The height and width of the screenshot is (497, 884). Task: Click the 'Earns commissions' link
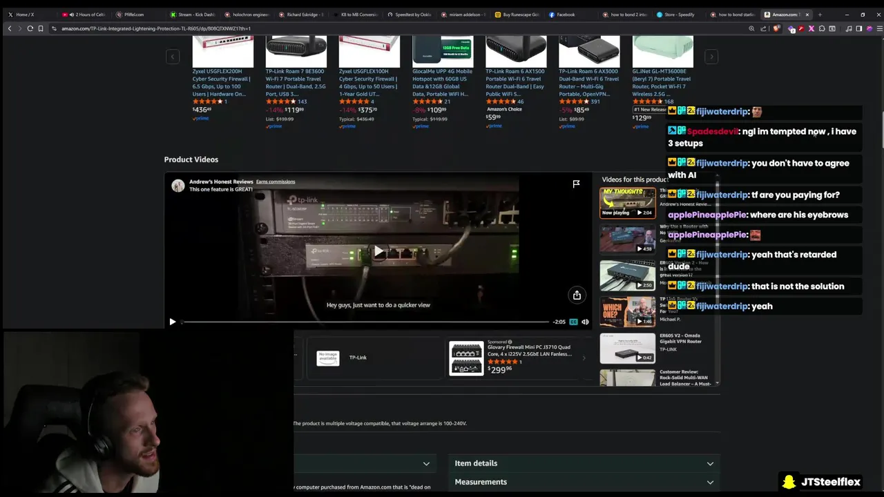[276, 182]
